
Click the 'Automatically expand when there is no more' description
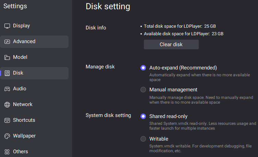(x=200, y=77)
